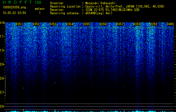Click the Receiver field label
Screen dimensions: 176x112
coord(57,10)
